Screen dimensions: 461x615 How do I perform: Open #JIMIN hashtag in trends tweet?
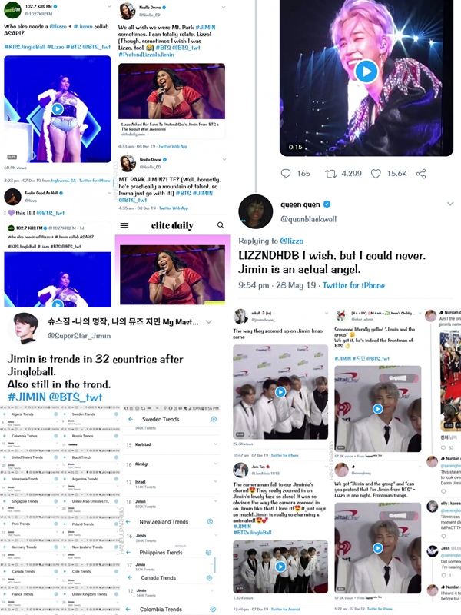coord(27,397)
